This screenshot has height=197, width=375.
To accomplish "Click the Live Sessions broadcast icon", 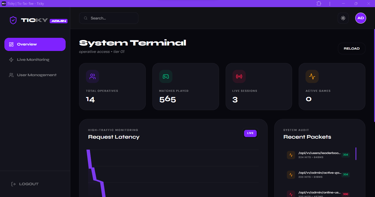I will (x=239, y=76).
